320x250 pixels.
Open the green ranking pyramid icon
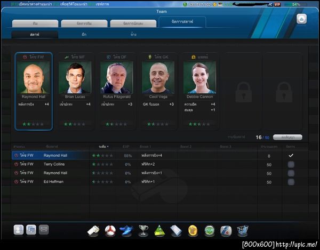(x=159, y=231)
